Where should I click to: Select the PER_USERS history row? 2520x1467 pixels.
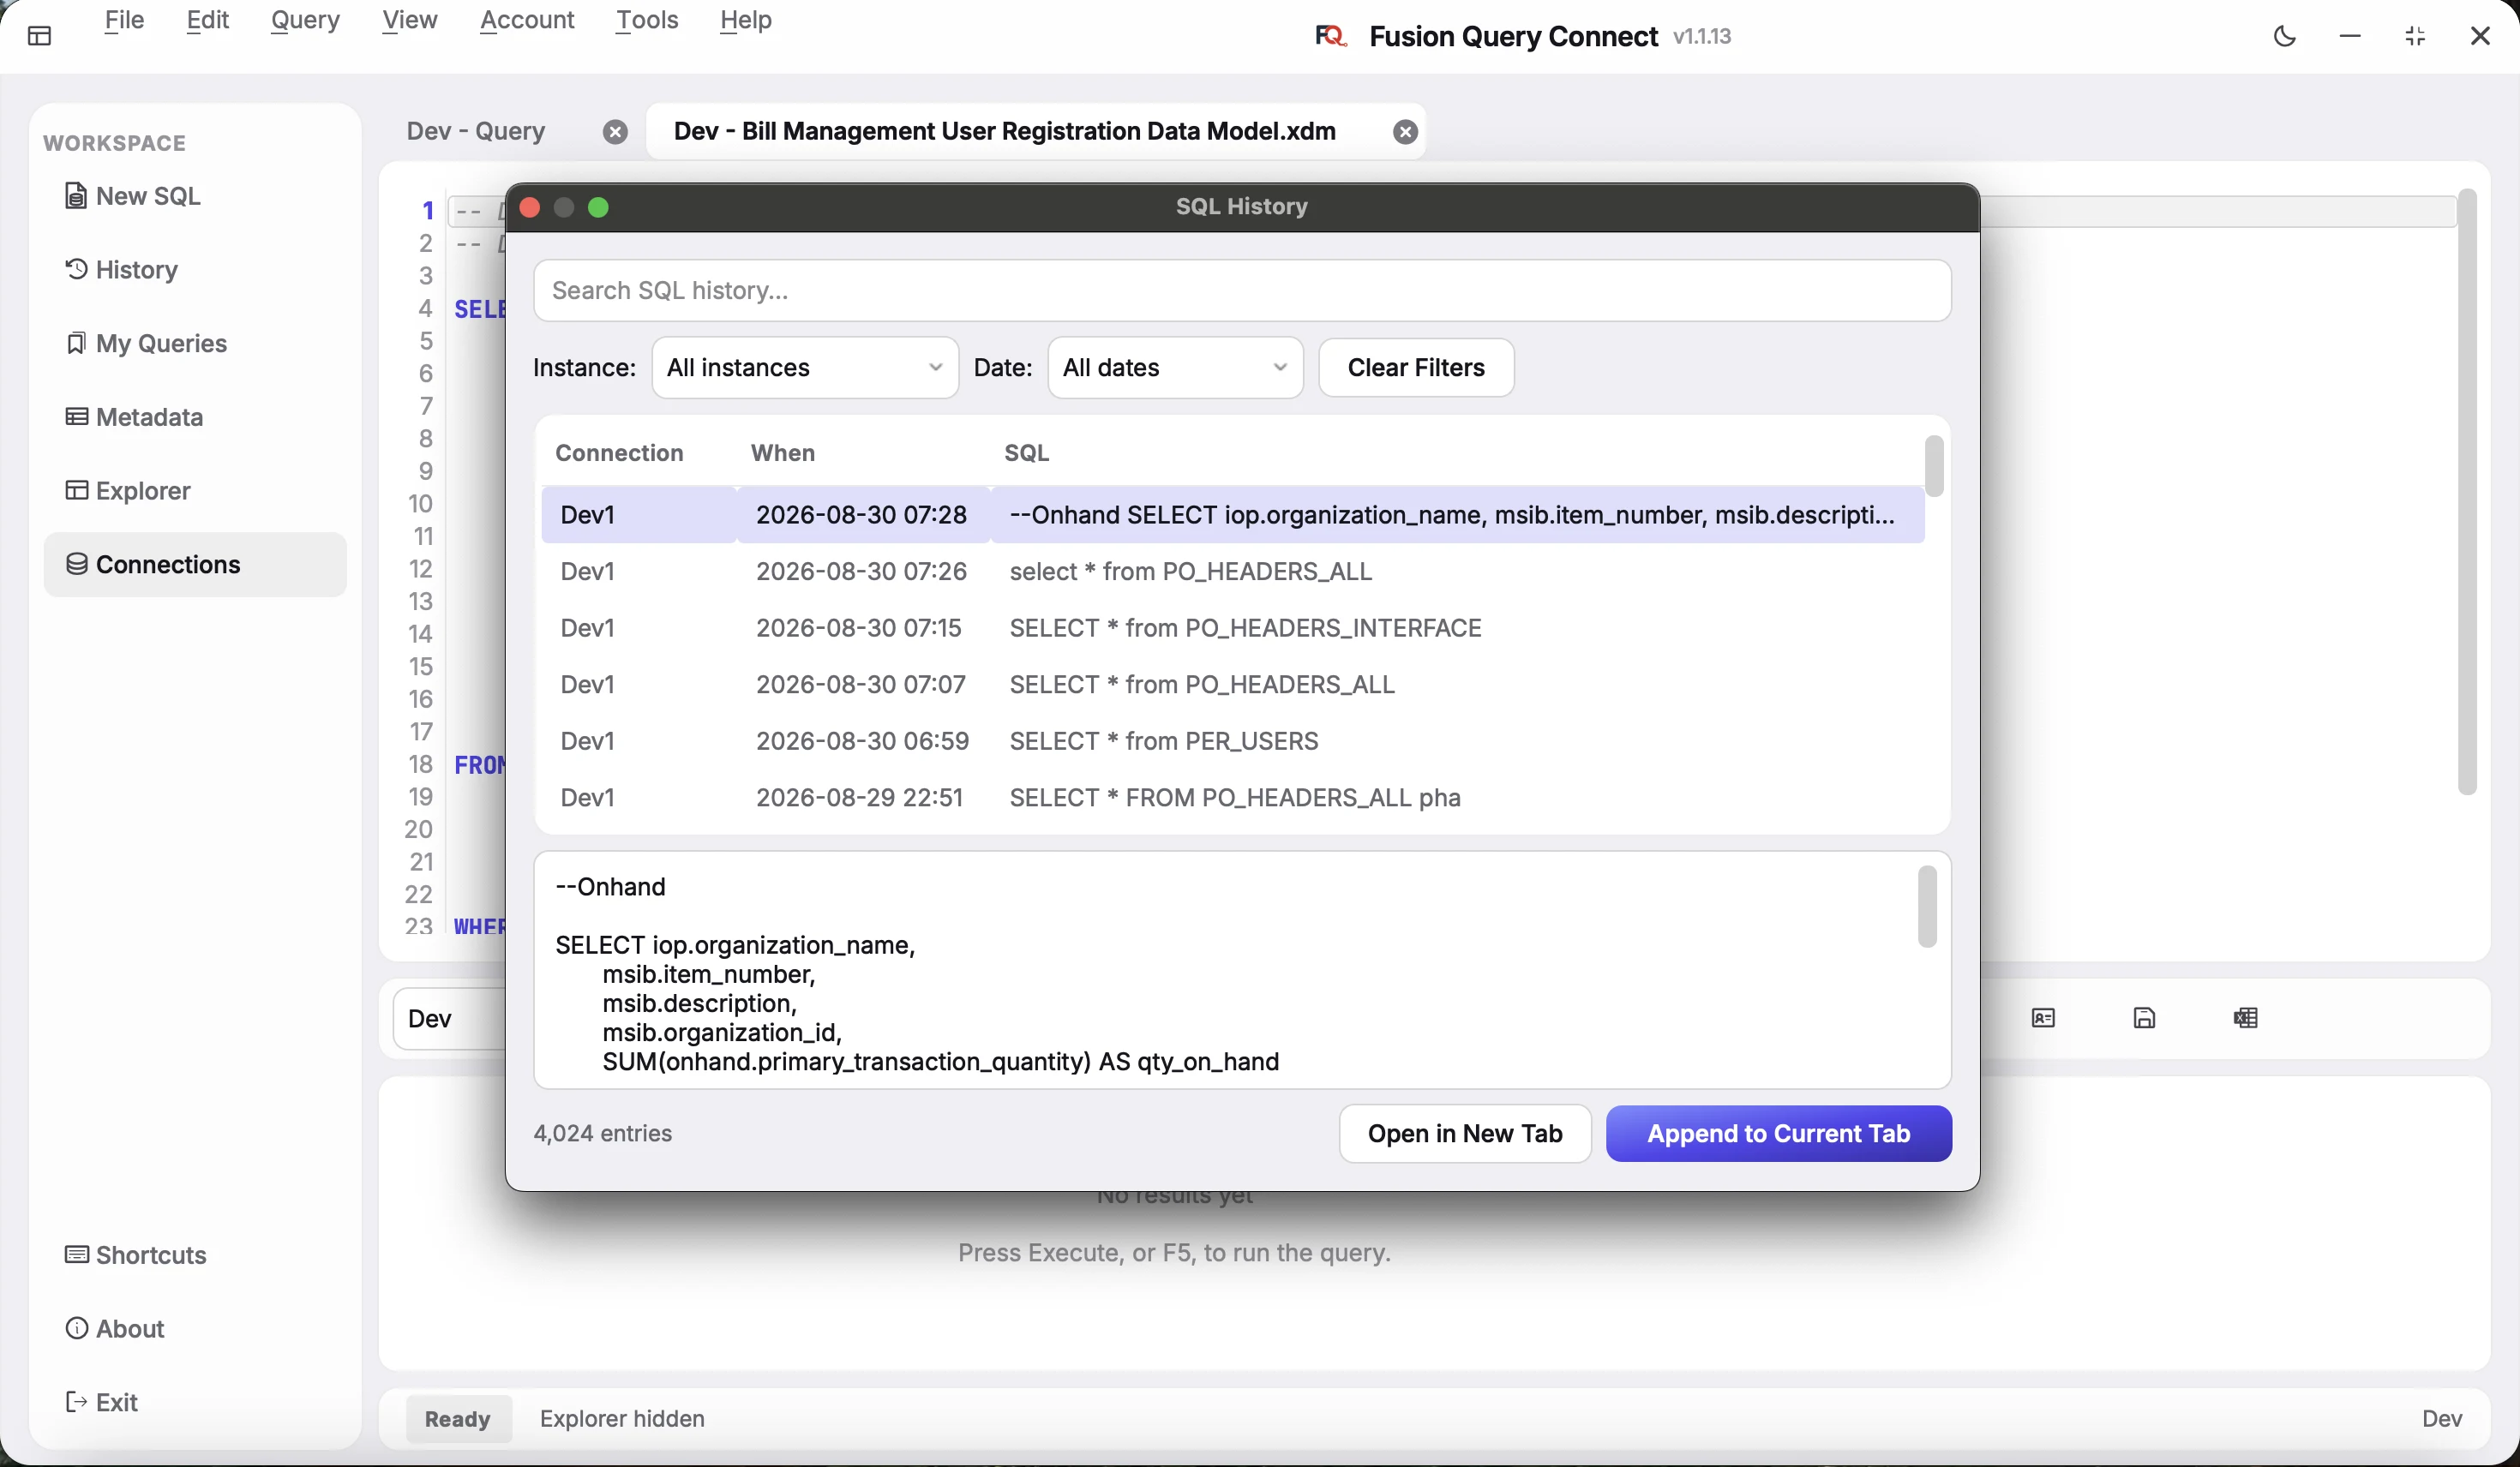pyautogui.click(x=1232, y=741)
